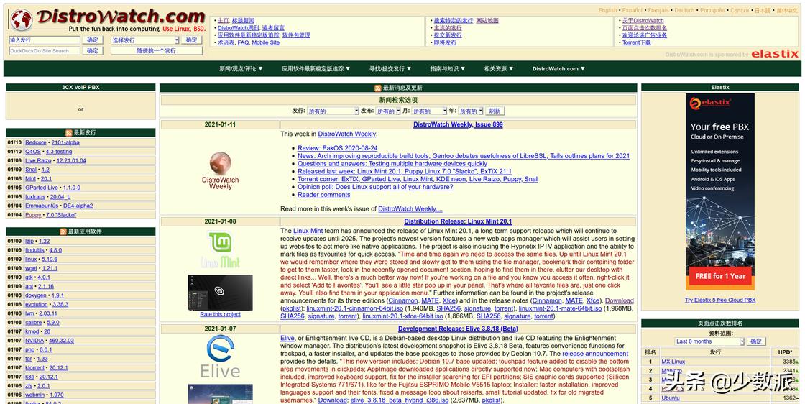Click the Elastix free PBX ad banner
Viewport: 805px width, 404px height.
coord(719,191)
